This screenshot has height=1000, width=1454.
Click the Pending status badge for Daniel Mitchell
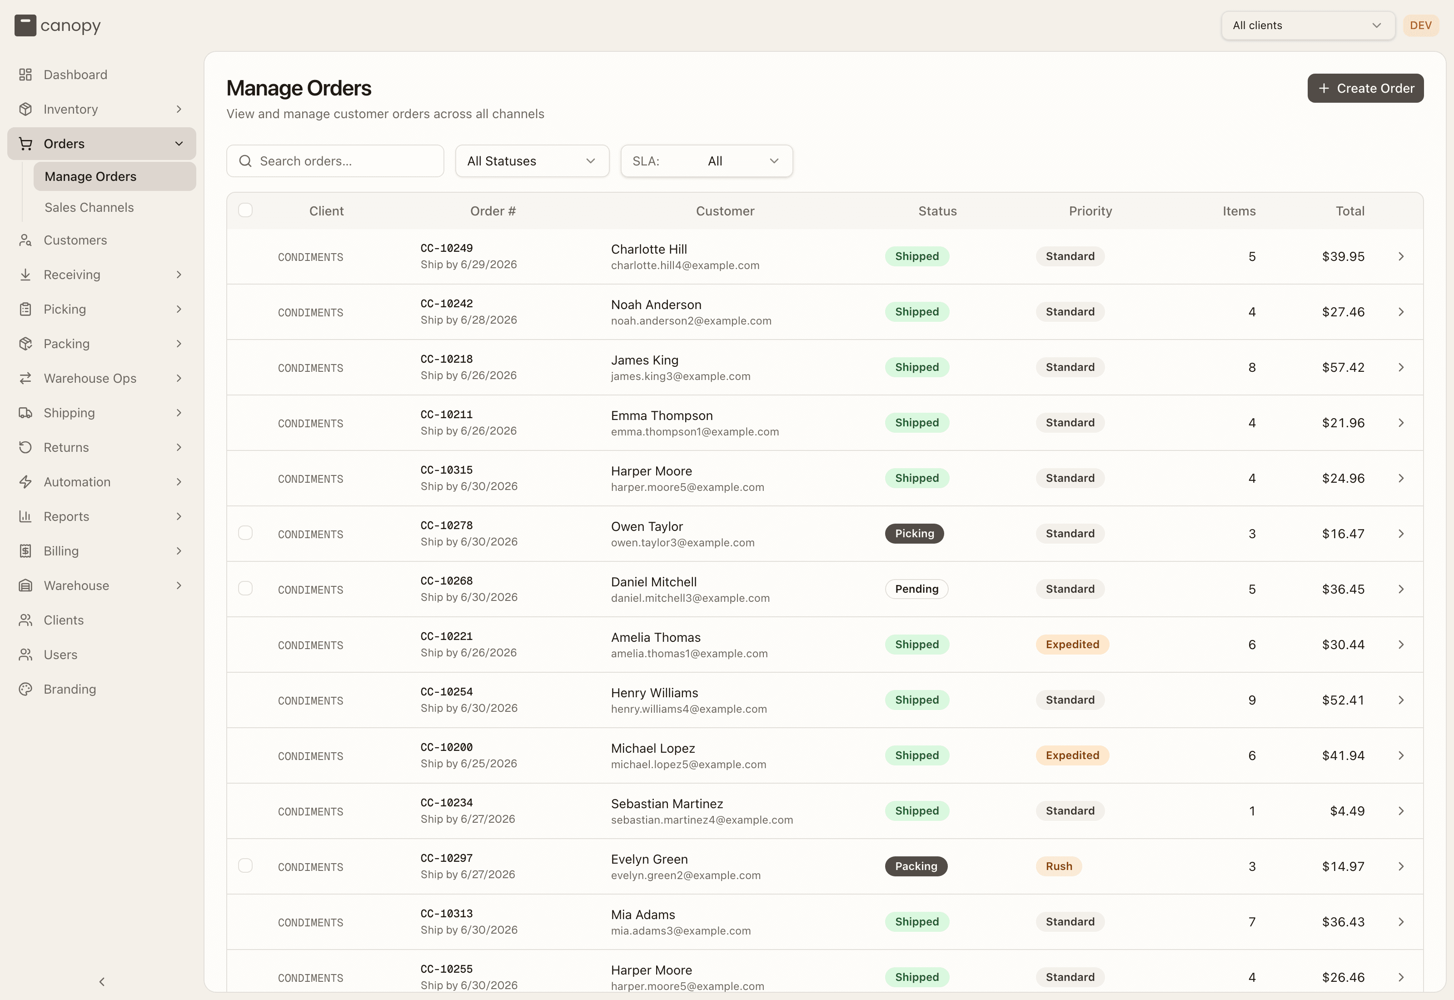click(x=916, y=589)
